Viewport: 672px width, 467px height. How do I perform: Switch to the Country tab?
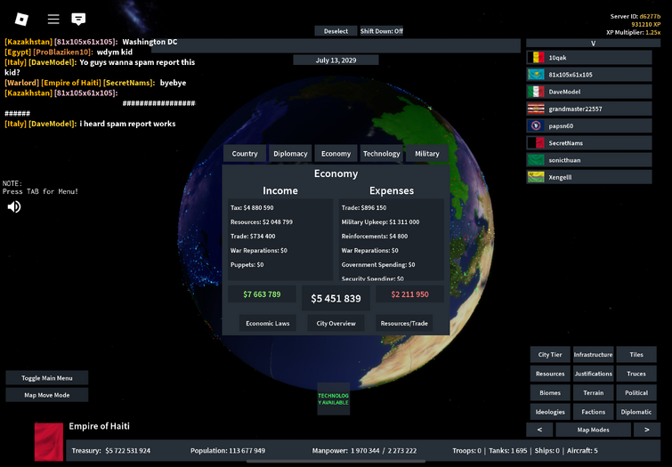245,153
